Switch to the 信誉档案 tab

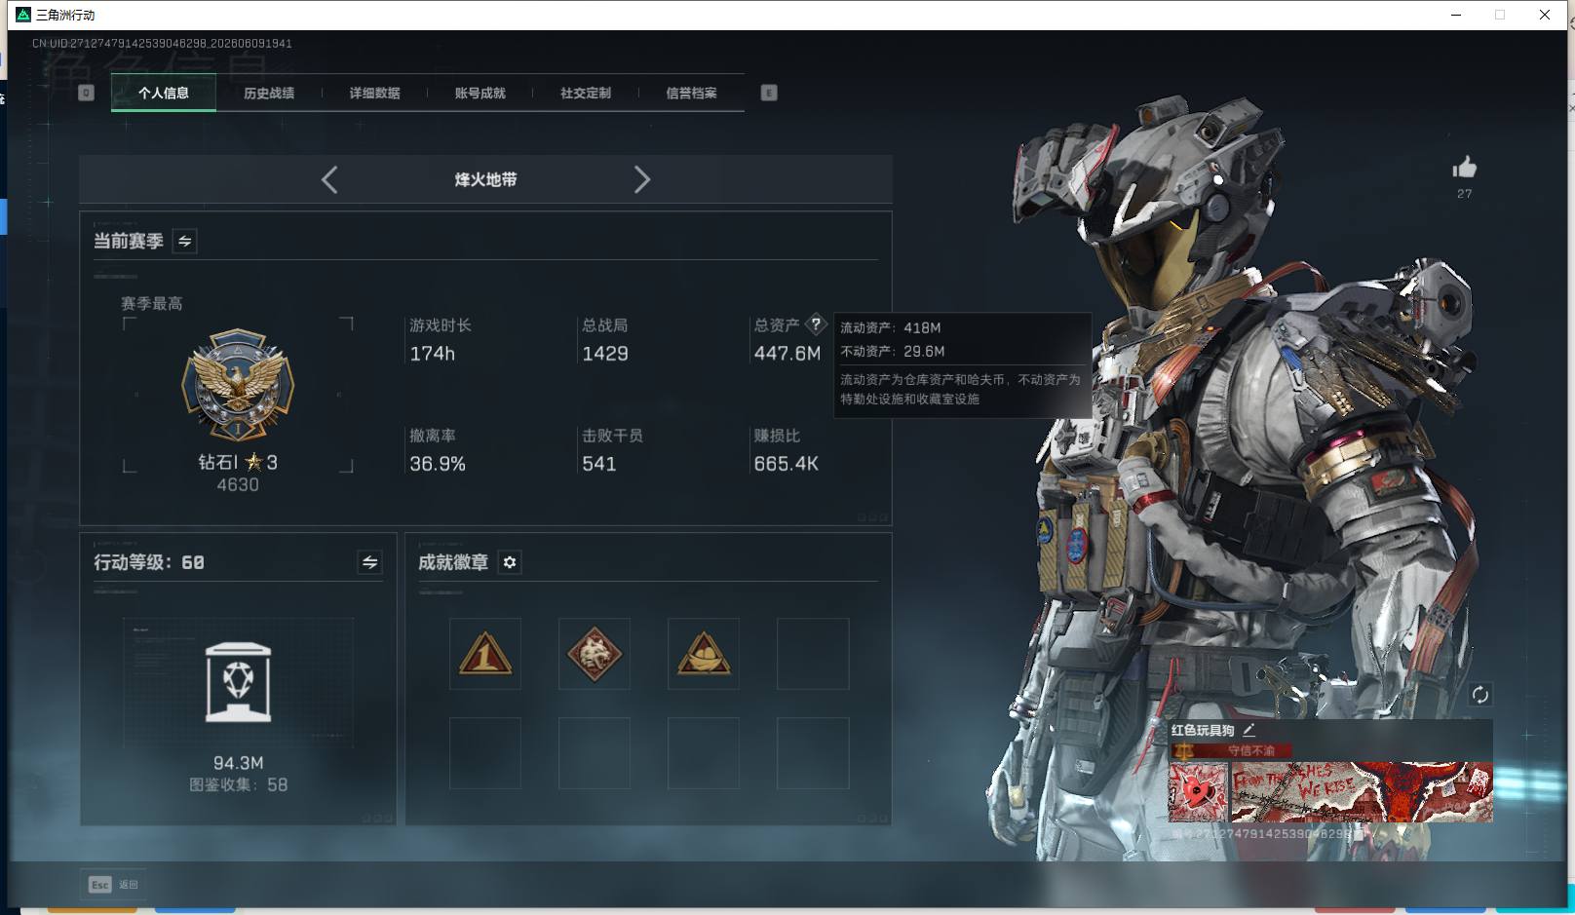(691, 93)
